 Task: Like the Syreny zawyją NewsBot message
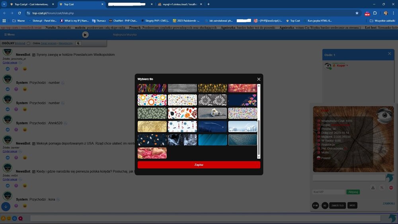pyautogui.click(x=8, y=69)
